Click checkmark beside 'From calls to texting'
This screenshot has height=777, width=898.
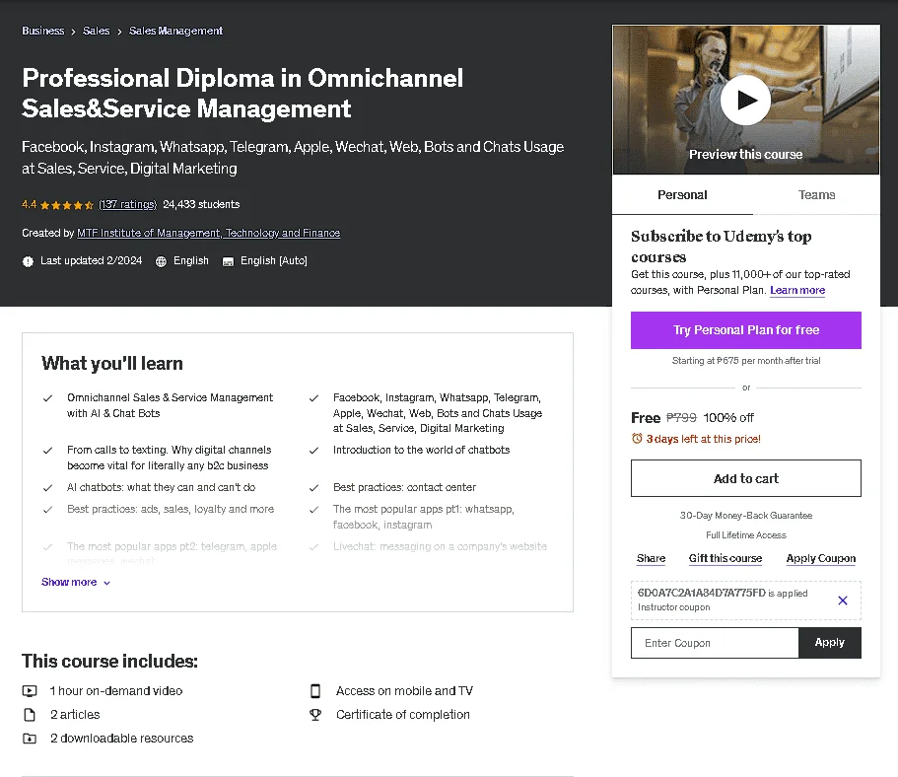[47, 451]
